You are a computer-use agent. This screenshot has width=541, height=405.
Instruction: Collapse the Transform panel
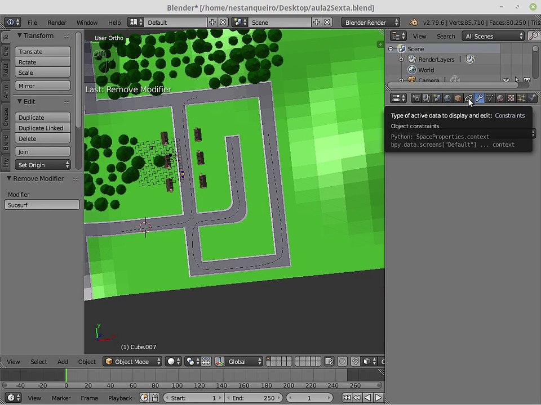pos(19,35)
